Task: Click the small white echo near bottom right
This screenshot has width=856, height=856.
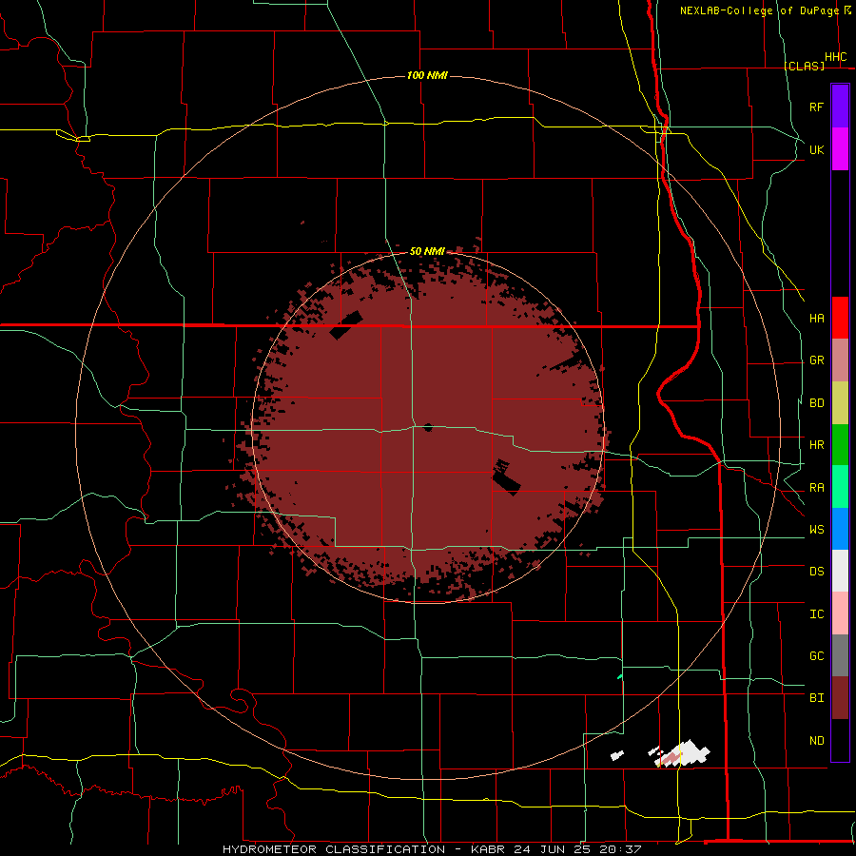Action: [x=617, y=755]
